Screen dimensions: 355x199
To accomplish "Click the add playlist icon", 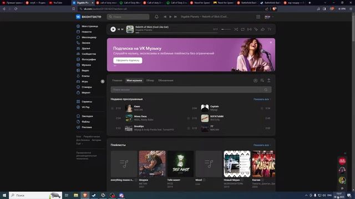I will [262, 81].
